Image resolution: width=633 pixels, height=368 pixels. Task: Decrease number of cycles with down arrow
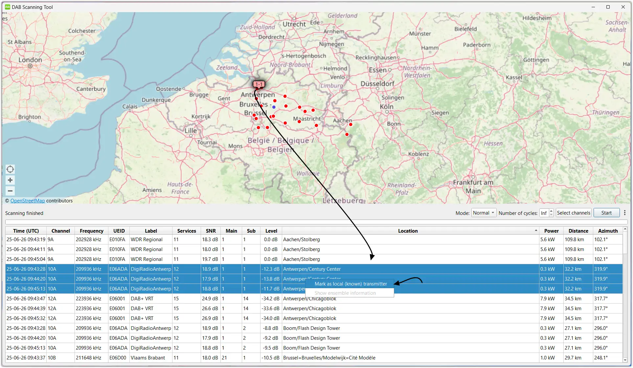tap(551, 215)
